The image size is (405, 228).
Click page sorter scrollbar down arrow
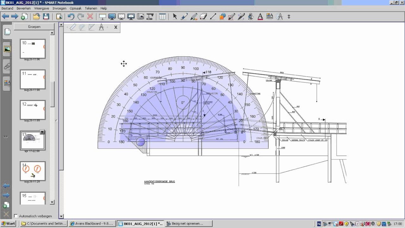click(52, 202)
